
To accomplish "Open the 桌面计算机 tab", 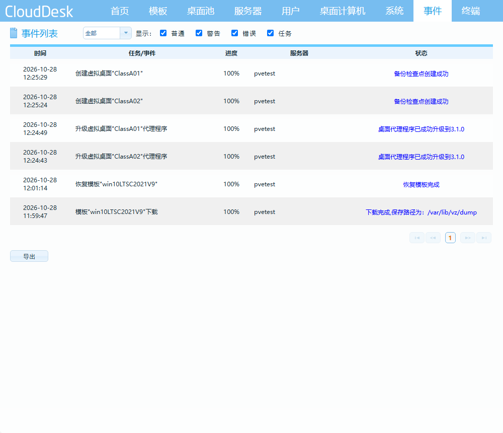I will pos(342,11).
